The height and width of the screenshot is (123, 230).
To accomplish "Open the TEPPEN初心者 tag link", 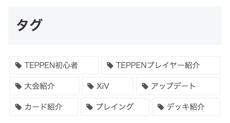I will (54, 65).
